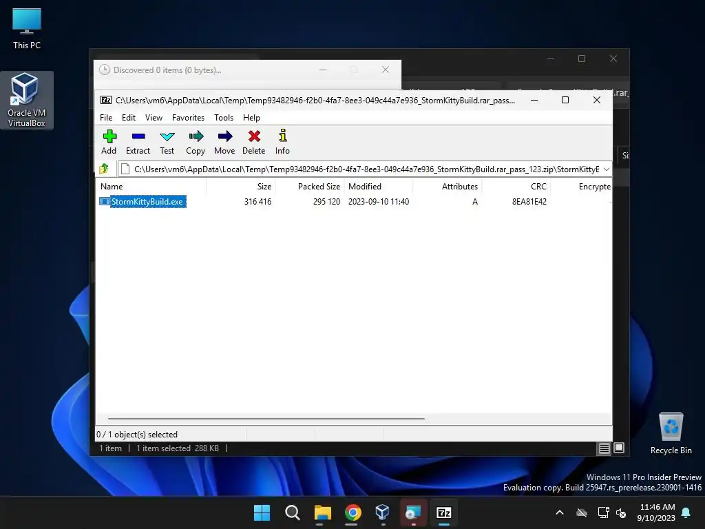Select the Recycle Bin desktop icon
Screen dimensions: 705x529
671,433
